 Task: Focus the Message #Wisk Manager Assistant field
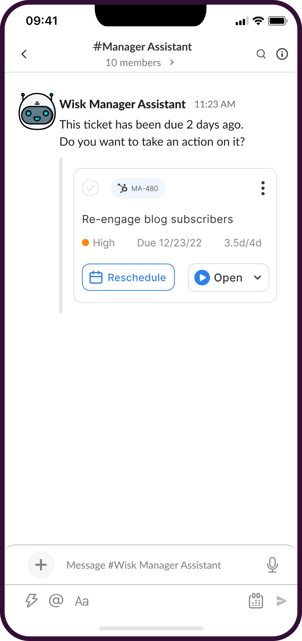coord(155,565)
